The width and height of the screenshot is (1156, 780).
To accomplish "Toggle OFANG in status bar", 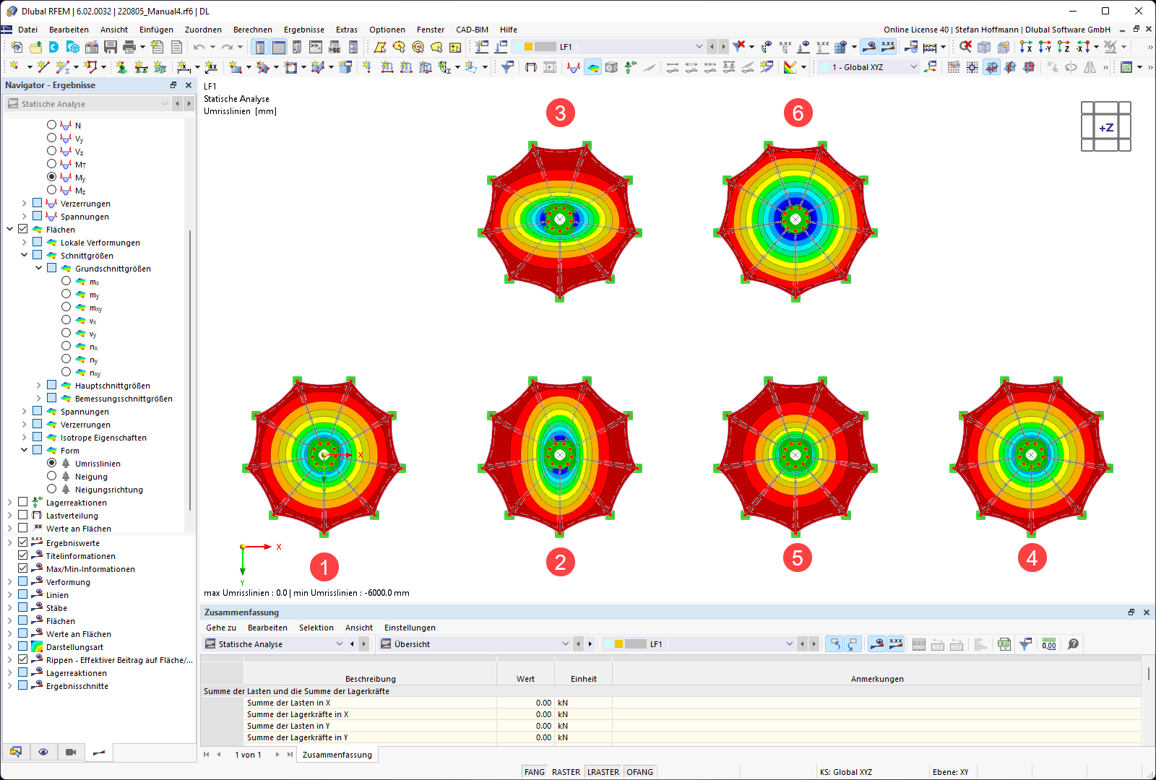I will (x=640, y=772).
